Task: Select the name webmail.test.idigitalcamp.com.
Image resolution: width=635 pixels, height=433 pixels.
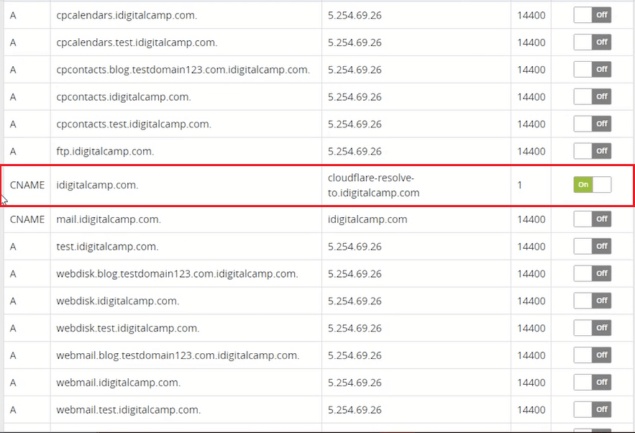Action: (x=129, y=409)
